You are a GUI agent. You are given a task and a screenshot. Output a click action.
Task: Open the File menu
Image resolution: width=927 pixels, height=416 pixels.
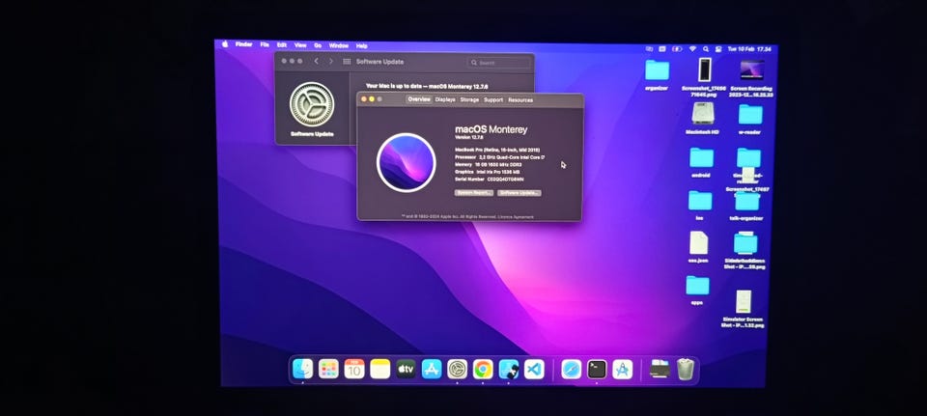click(x=265, y=45)
